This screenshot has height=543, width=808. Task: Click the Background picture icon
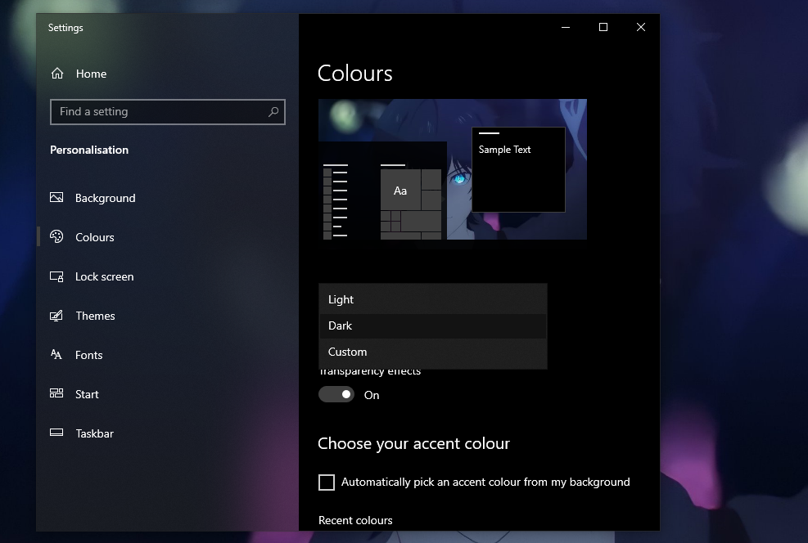tap(56, 198)
